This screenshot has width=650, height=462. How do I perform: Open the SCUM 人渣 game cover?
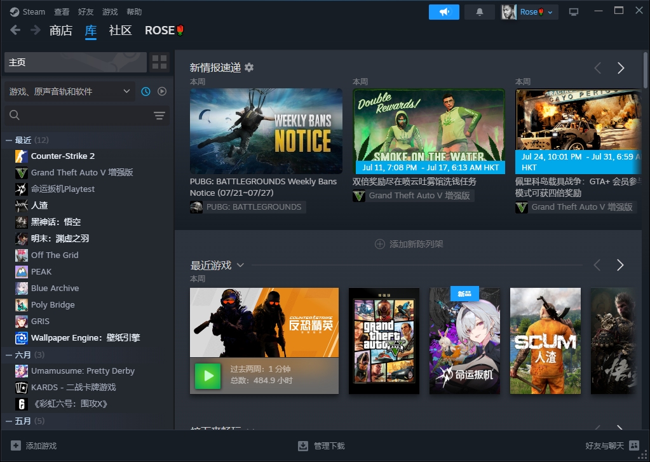[x=545, y=341]
